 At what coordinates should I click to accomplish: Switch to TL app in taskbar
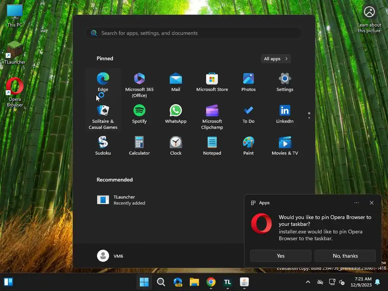[x=228, y=282]
